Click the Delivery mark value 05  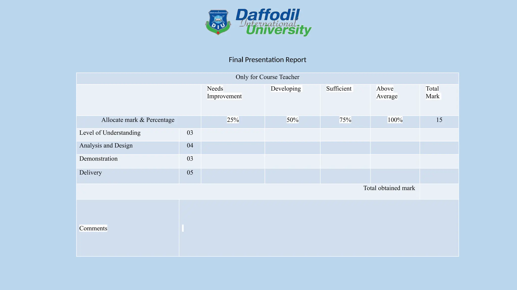(190, 172)
